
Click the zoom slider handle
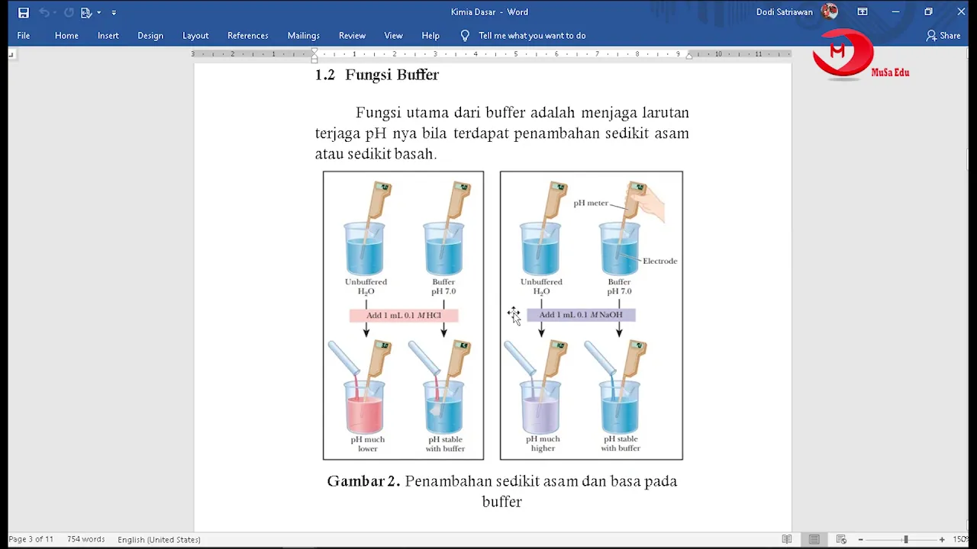pos(906,539)
